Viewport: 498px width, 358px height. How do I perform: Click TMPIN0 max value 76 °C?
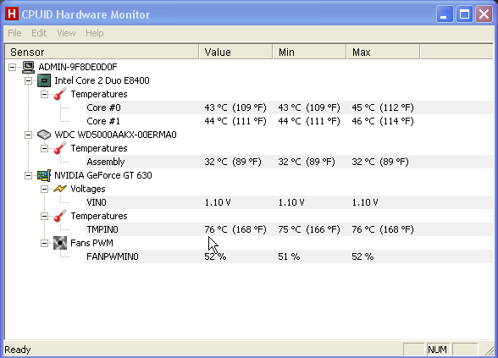pos(383,229)
